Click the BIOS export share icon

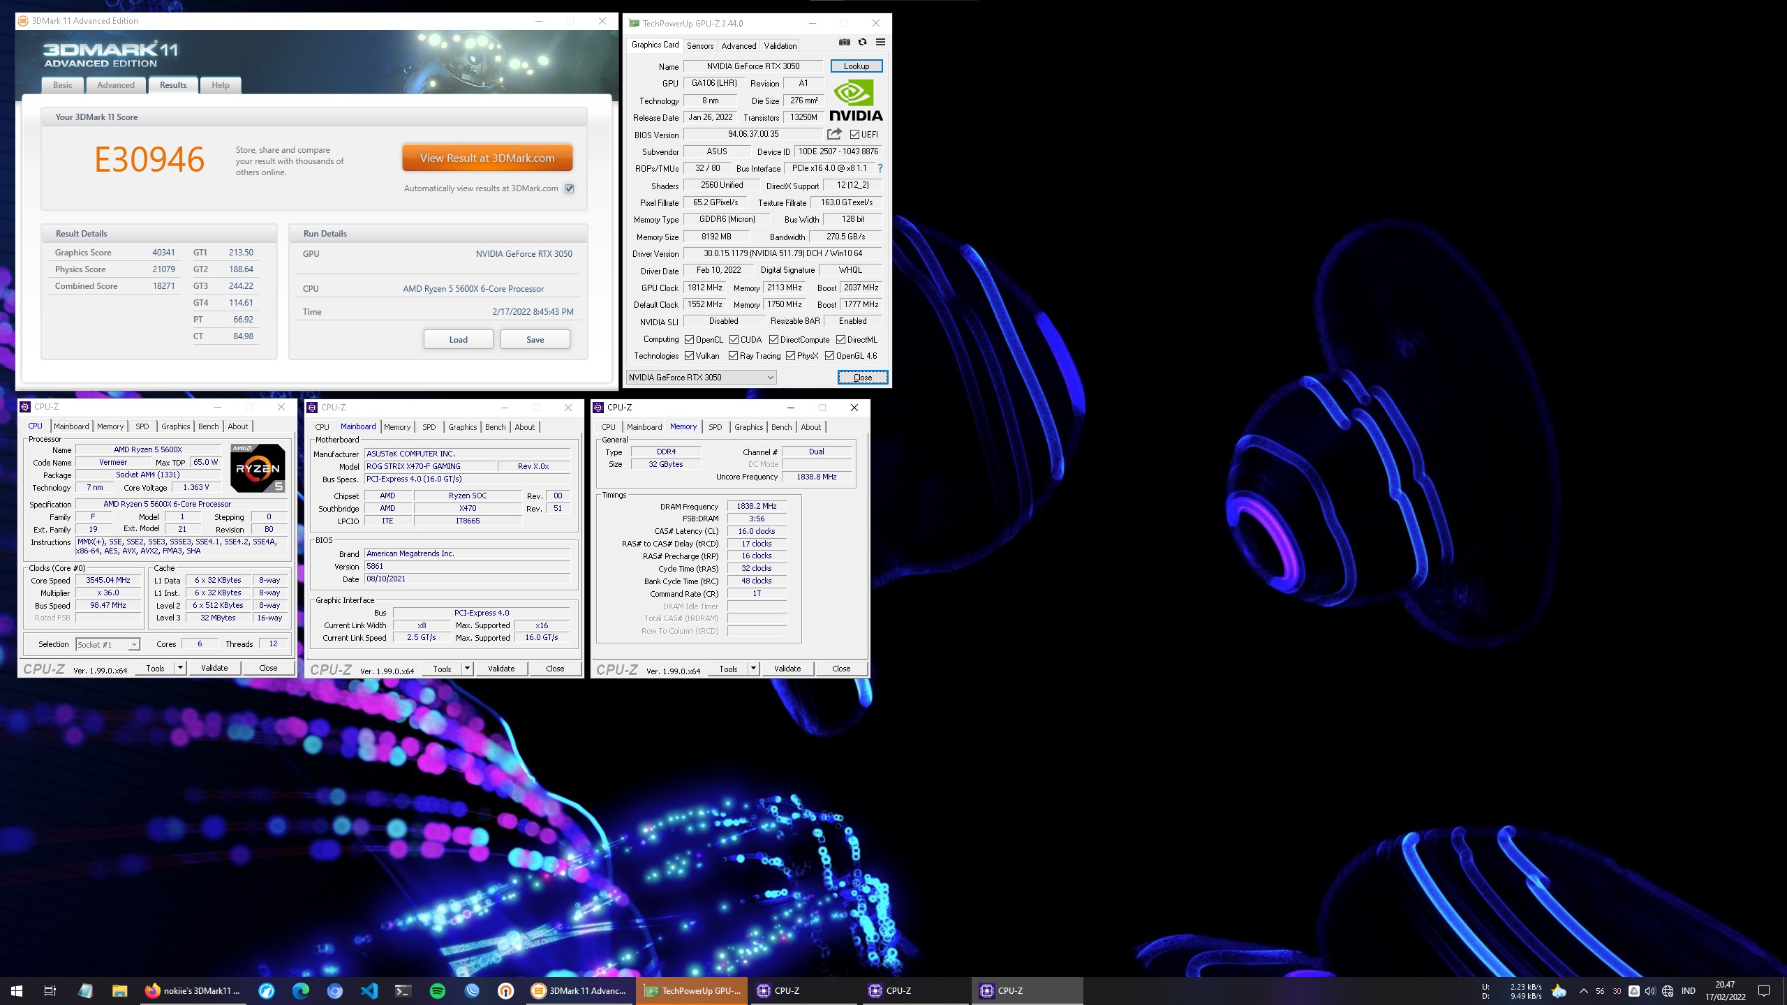[x=834, y=134]
